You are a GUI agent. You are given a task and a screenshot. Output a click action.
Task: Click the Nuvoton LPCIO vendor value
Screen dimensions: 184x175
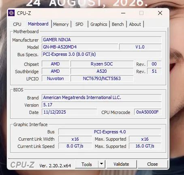[x=56, y=78]
